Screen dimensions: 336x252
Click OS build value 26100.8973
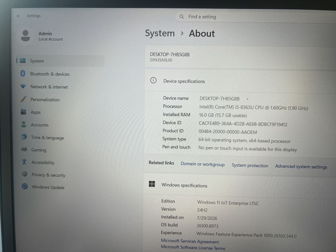(207, 226)
